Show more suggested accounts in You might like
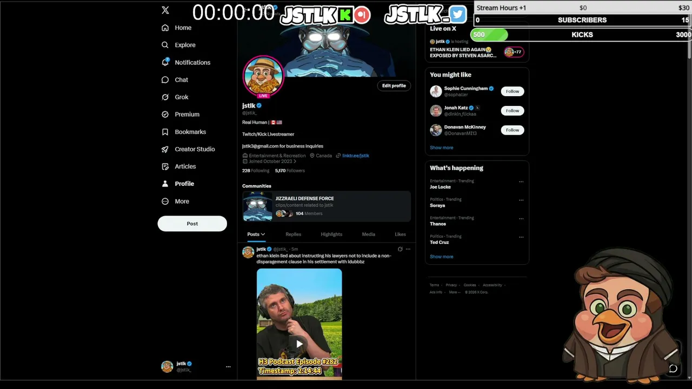Screen dimensions: 692x389 [x=442, y=147]
